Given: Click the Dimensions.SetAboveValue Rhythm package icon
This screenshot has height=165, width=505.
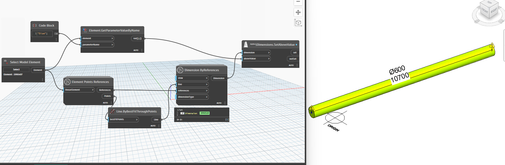Looking at the screenshot, I should 246,44.
